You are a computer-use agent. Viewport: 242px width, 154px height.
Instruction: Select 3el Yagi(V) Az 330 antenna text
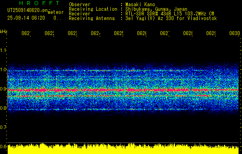point(171,18)
